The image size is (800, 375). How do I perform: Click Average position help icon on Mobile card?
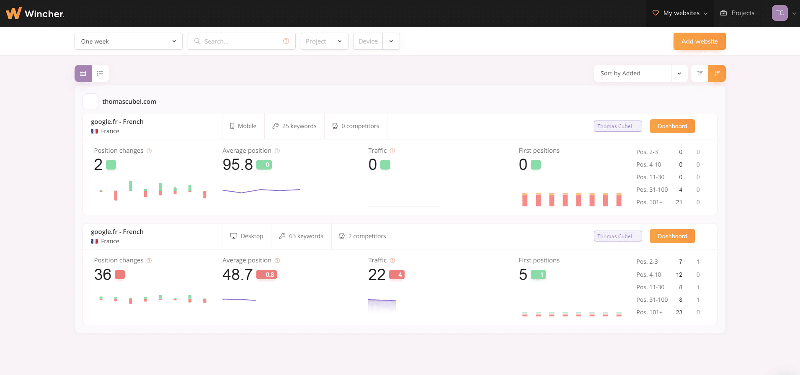pos(277,151)
